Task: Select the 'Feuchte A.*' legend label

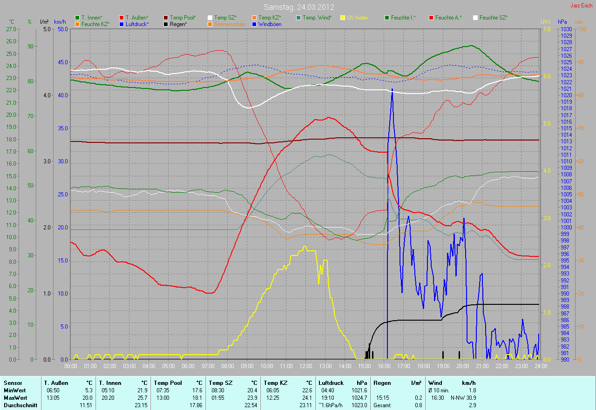Action: [448, 18]
